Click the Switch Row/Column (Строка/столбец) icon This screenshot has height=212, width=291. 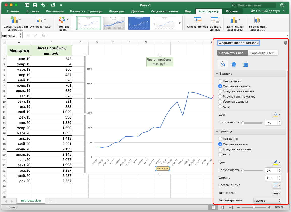197,20
